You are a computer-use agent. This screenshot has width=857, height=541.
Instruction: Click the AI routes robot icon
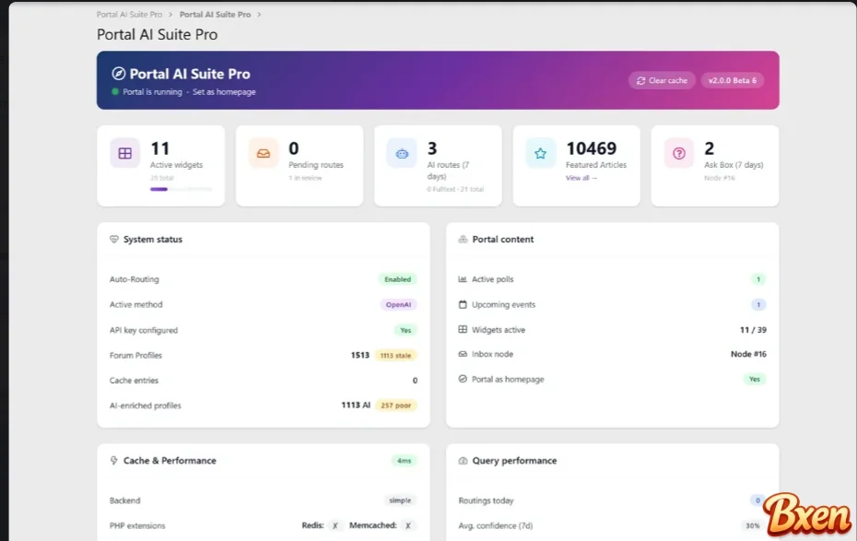coord(402,153)
